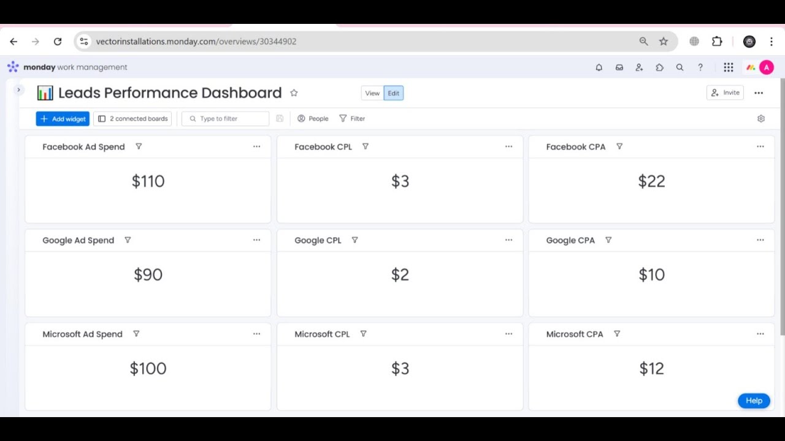
Task: Click the browser address bar URL
Action: click(196, 42)
